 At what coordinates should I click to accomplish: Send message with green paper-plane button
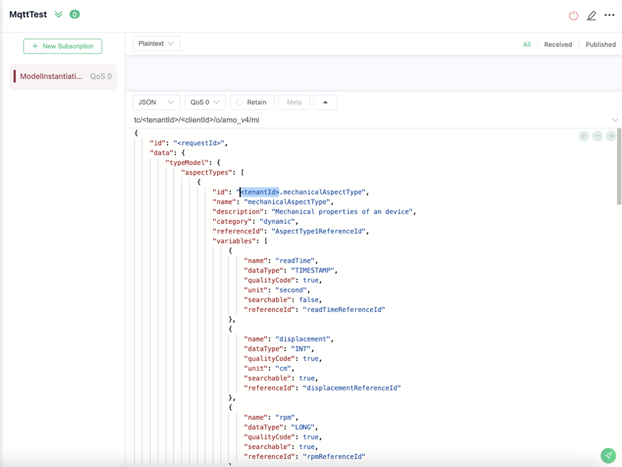click(608, 455)
